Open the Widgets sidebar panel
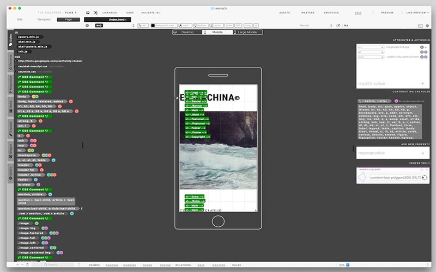Screen dimensions: 436x272 pyautogui.click(x=10, y=151)
